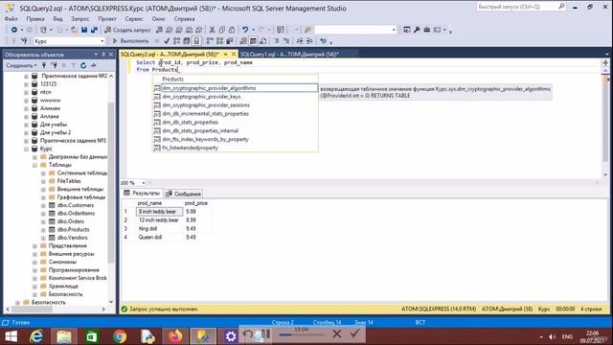Switch to the Сообщения results tab
The width and height of the screenshot is (613, 345).
coord(183,194)
